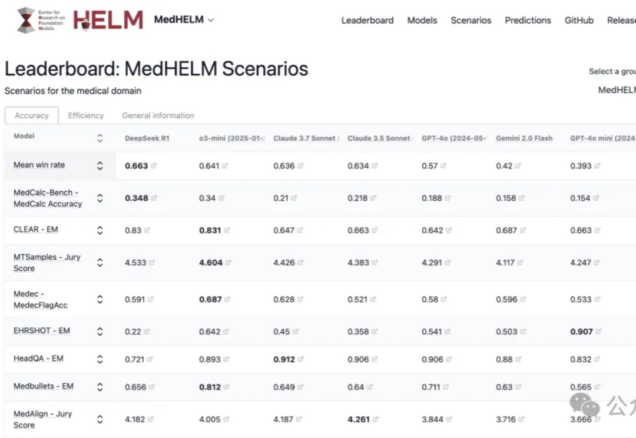636x438 pixels.
Task: Toggle sort for HeadQA - EM row
Action: [100, 359]
